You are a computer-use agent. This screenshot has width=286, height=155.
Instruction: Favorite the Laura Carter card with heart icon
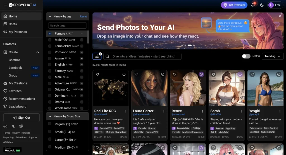tap(136, 74)
